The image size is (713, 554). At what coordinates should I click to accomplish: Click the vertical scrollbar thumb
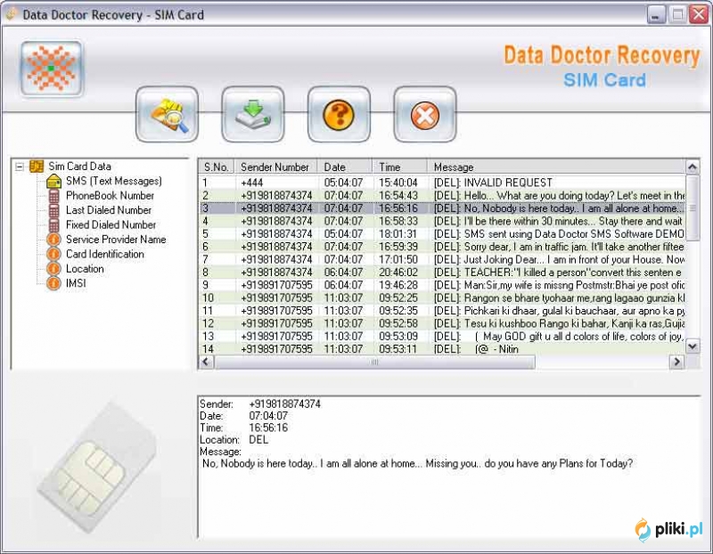point(693,208)
